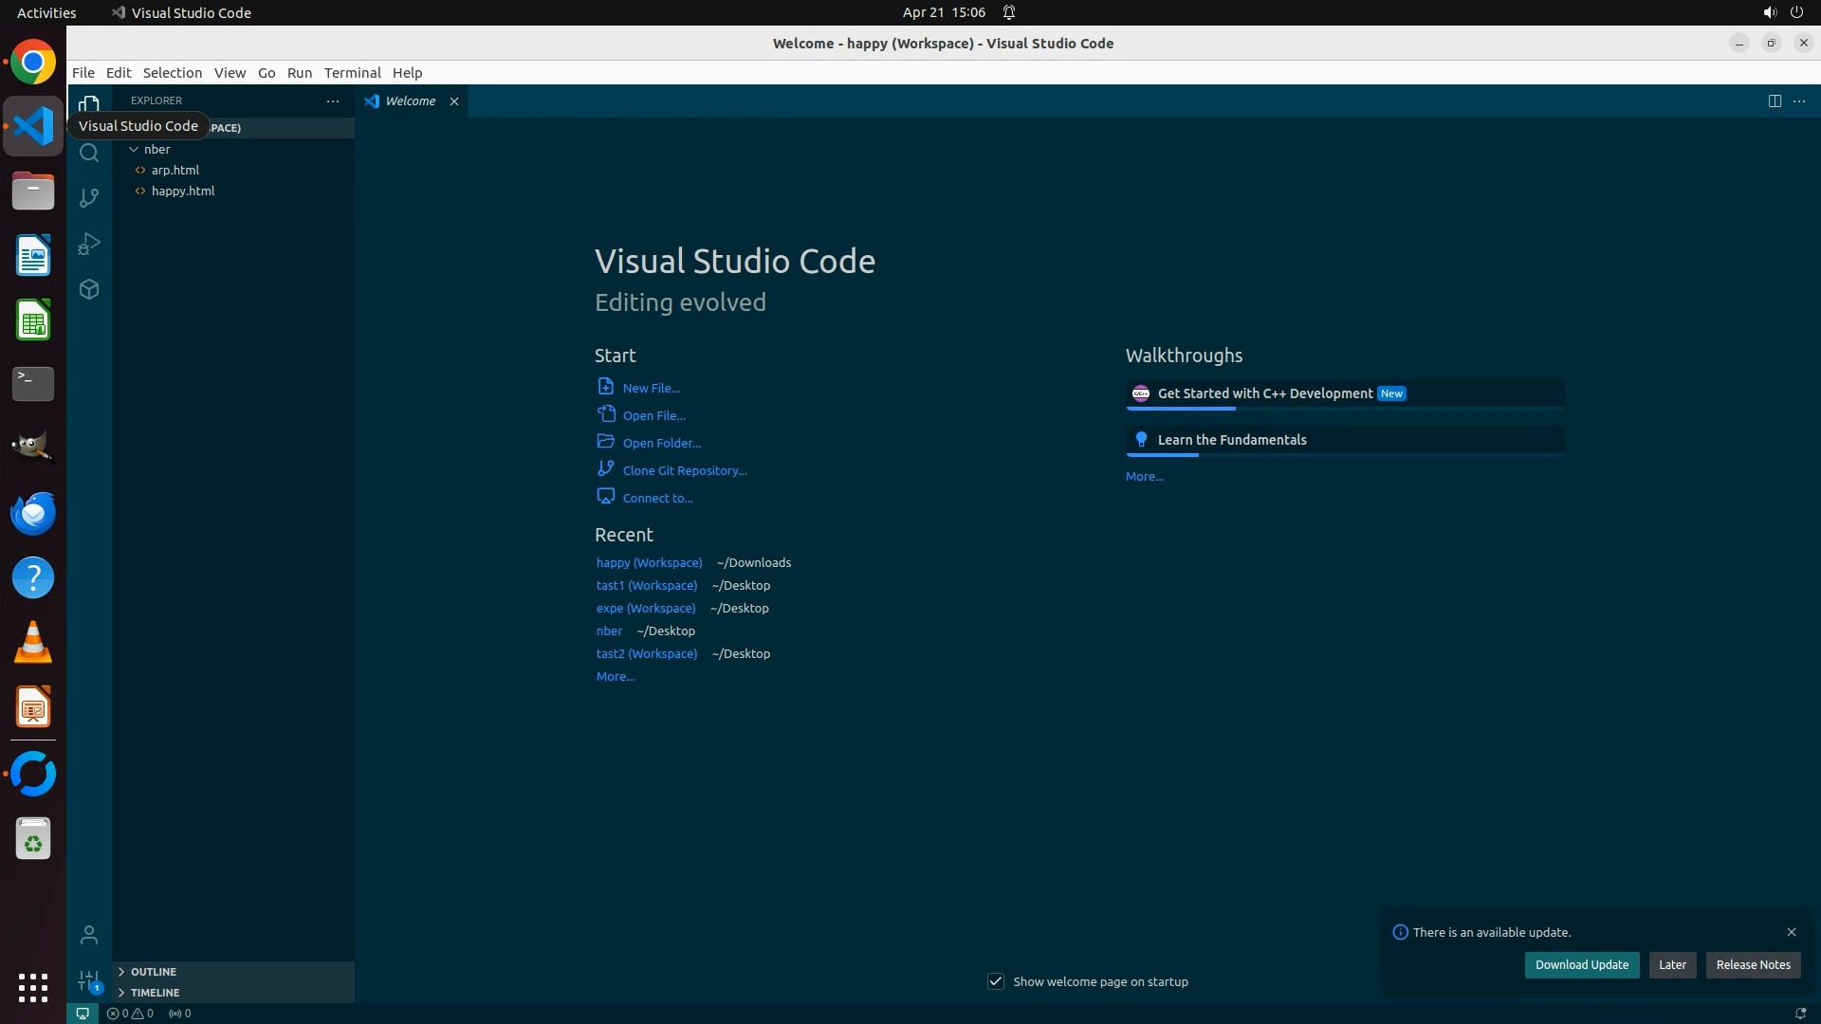Open the Manage settings gear icon
Screen dimensions: 1821x1024
click(89, 980)
